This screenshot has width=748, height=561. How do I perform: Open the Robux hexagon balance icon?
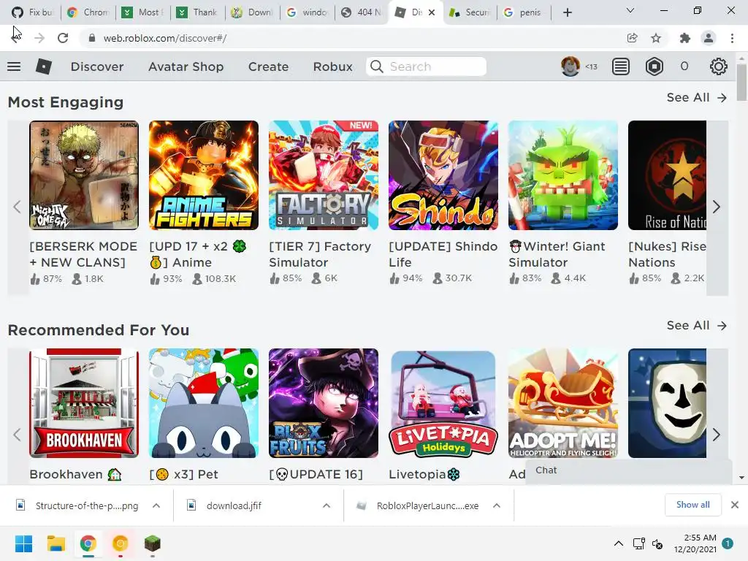pyautogui.click(x=654, y=66)
